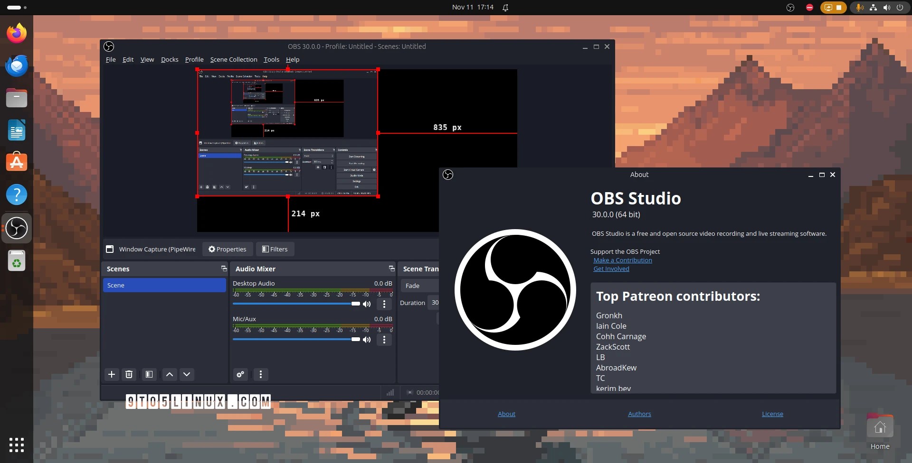The height and width of the screenshot is (463, 912).
Task: Delete the selected scene using the trash icon
Action: point(129,374)
